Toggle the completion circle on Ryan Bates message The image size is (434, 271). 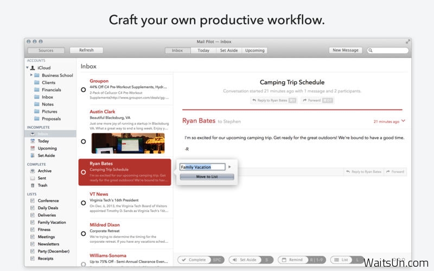[84, 172]
